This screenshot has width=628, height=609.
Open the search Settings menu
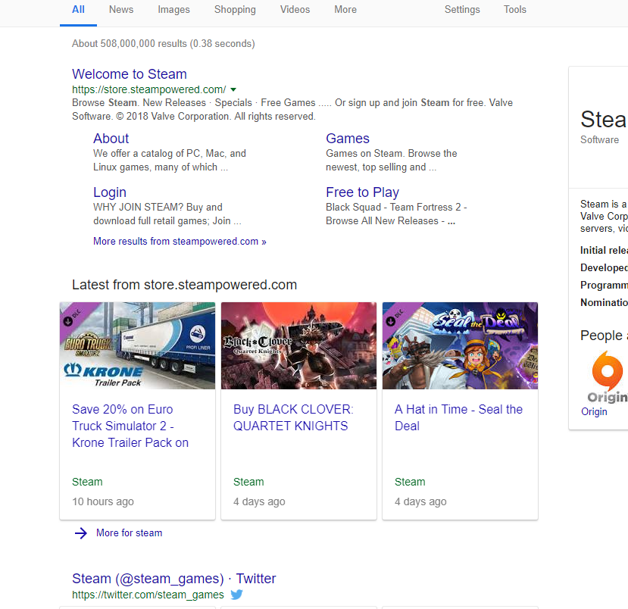pyautogui.click(x=462, y=10)
